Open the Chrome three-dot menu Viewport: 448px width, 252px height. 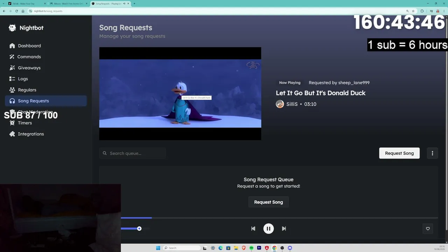point(444,11)
